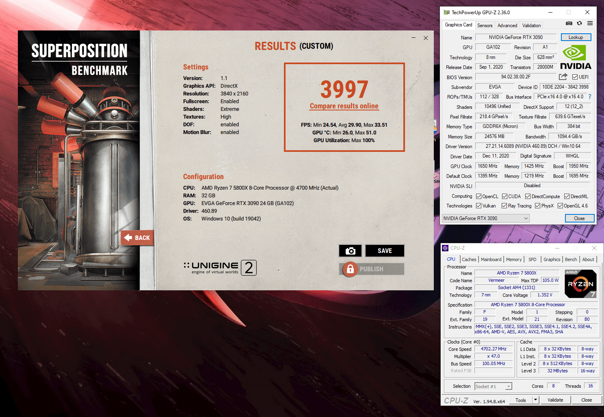This screenshot has height=417, width=604.
Task: Click the Memory Size value 24576 MB
Action: [x=494, y=136]
